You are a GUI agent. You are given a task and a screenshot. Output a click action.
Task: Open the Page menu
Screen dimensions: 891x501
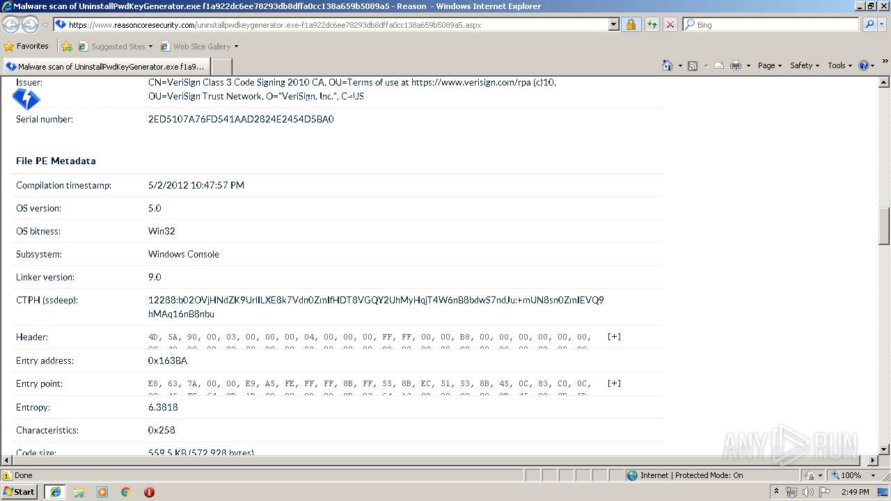pyautogui.click(x=770, y=65)
